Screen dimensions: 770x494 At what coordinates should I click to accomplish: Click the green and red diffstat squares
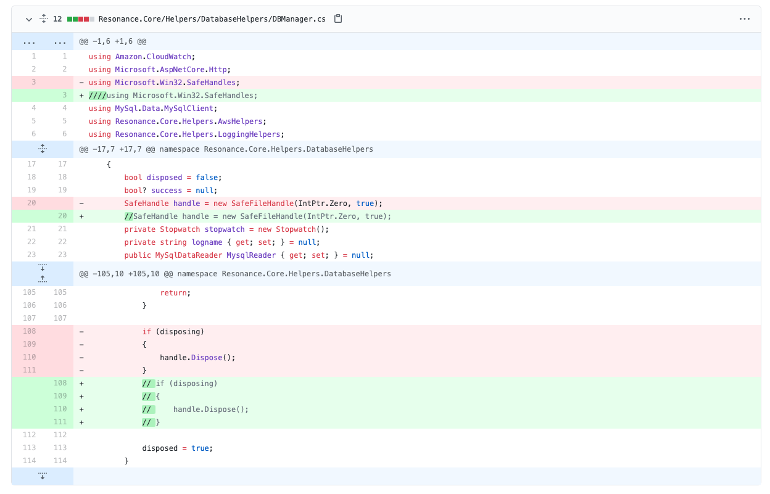[x=81, y=19]
